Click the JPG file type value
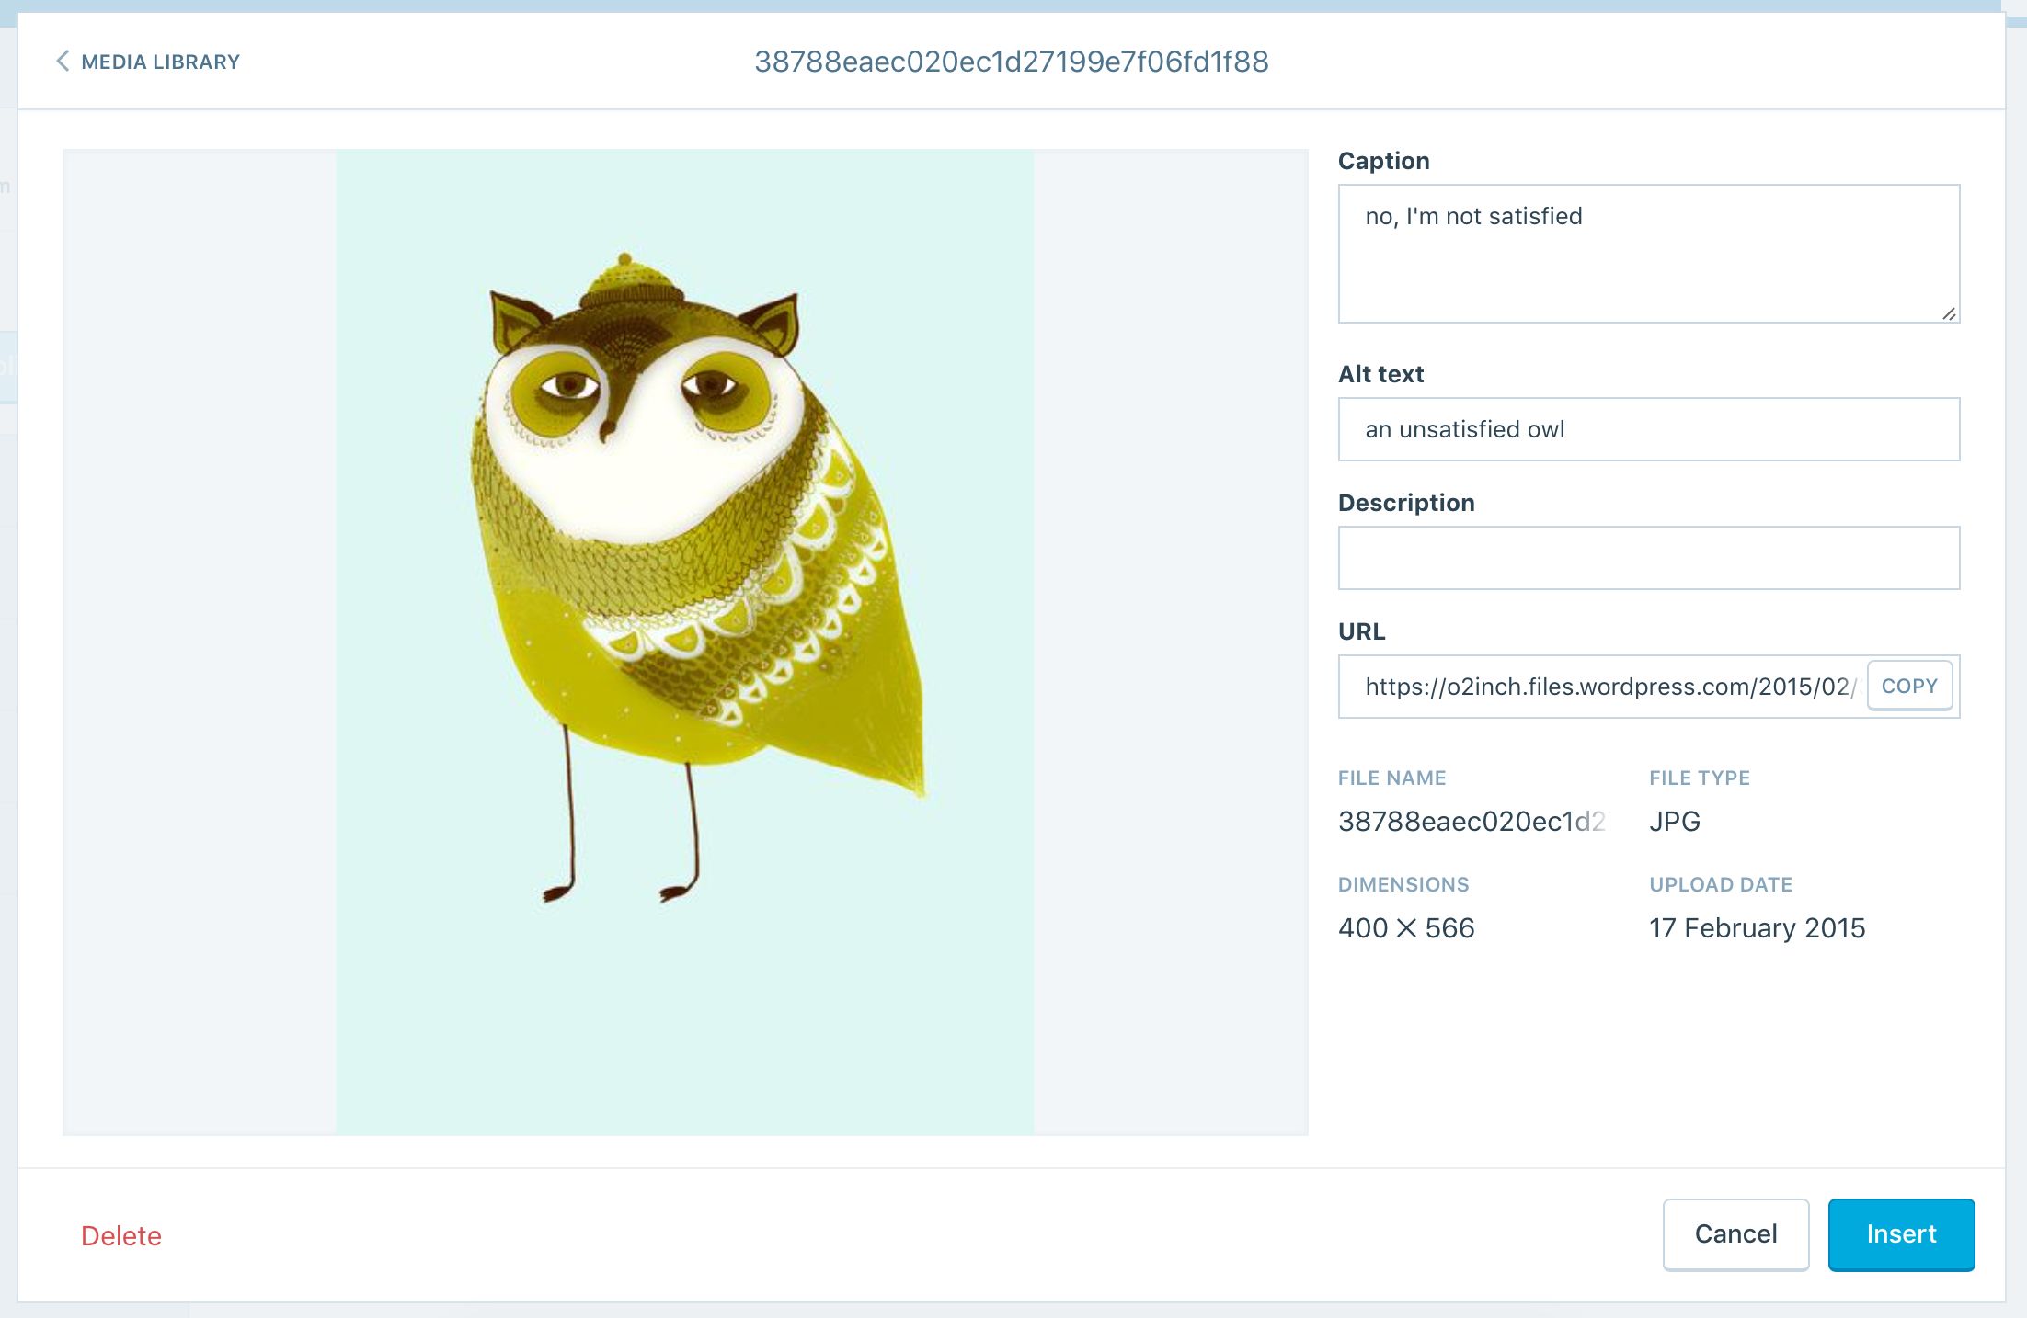 (x=1675, y=822)
